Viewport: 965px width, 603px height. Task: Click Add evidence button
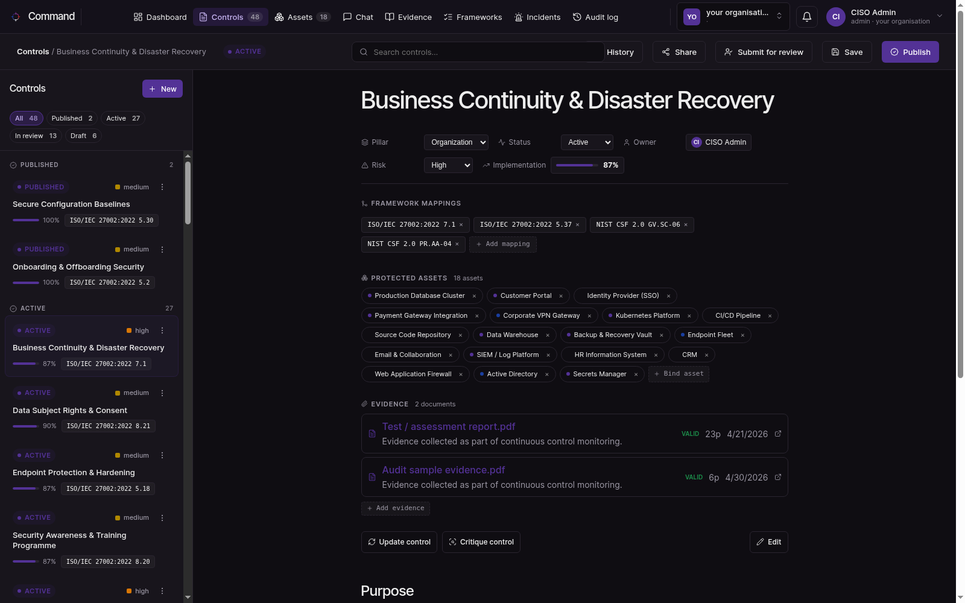tap(396, 508)
